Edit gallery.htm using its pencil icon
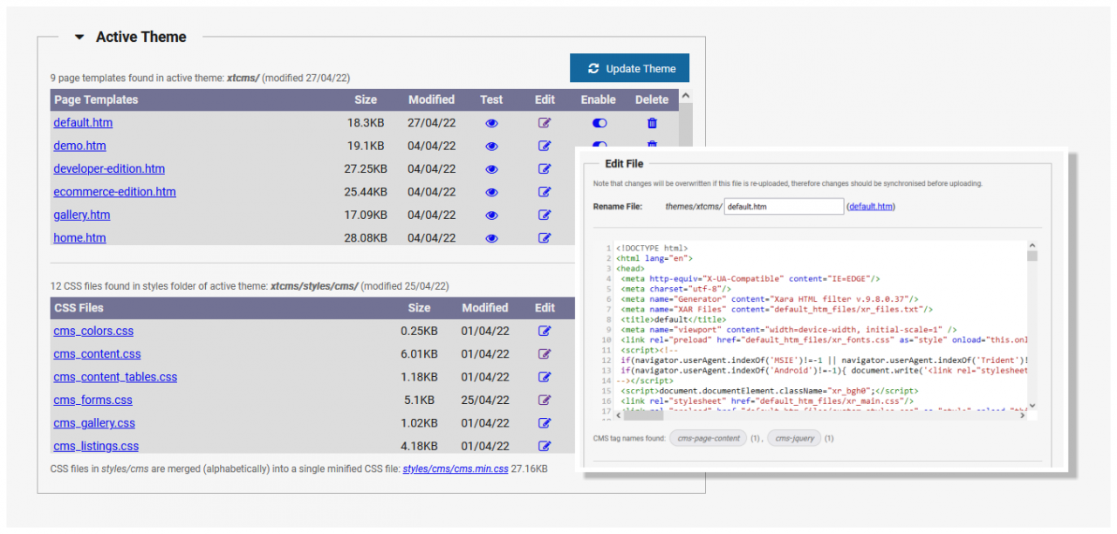Viewport: 1117px width, 534px height. (545, 216)
